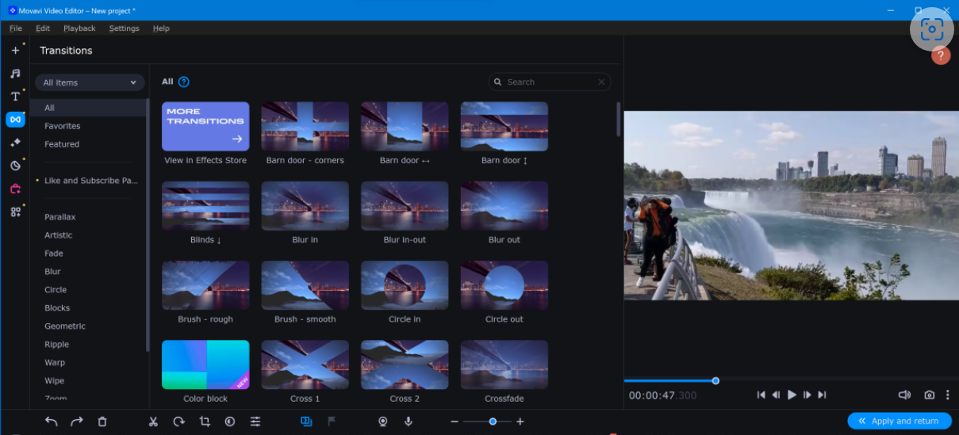
Task: Step forward one frame
Action: click(807, 395)
